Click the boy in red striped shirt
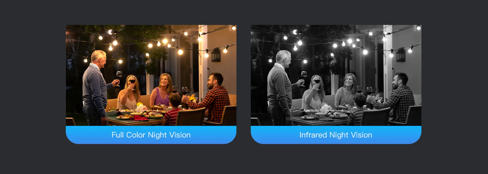Screen dimensions: 488x174 173,109
